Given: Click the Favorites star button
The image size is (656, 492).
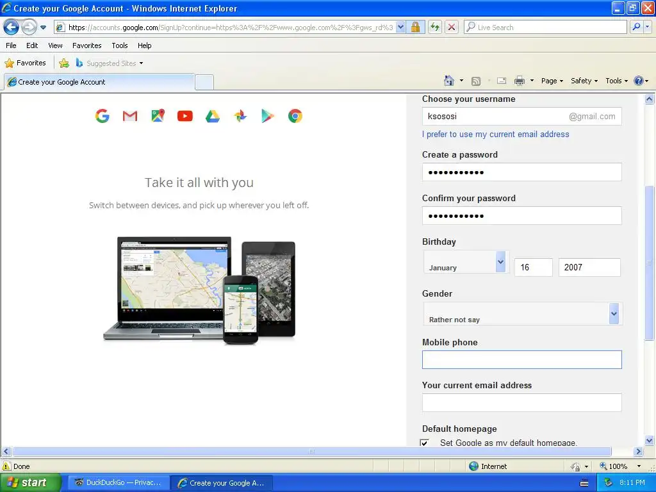Looking at the screenshot, I should [x=25, y=63].
